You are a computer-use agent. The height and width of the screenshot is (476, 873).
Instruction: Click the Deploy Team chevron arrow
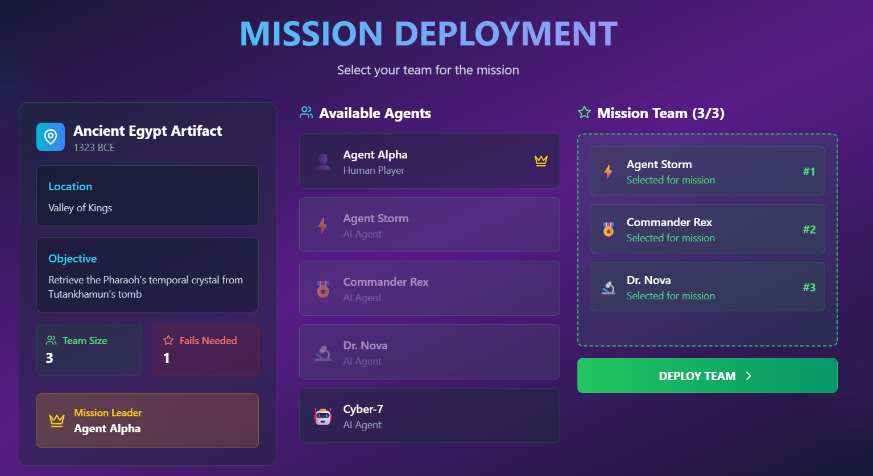tap(748, 375)
